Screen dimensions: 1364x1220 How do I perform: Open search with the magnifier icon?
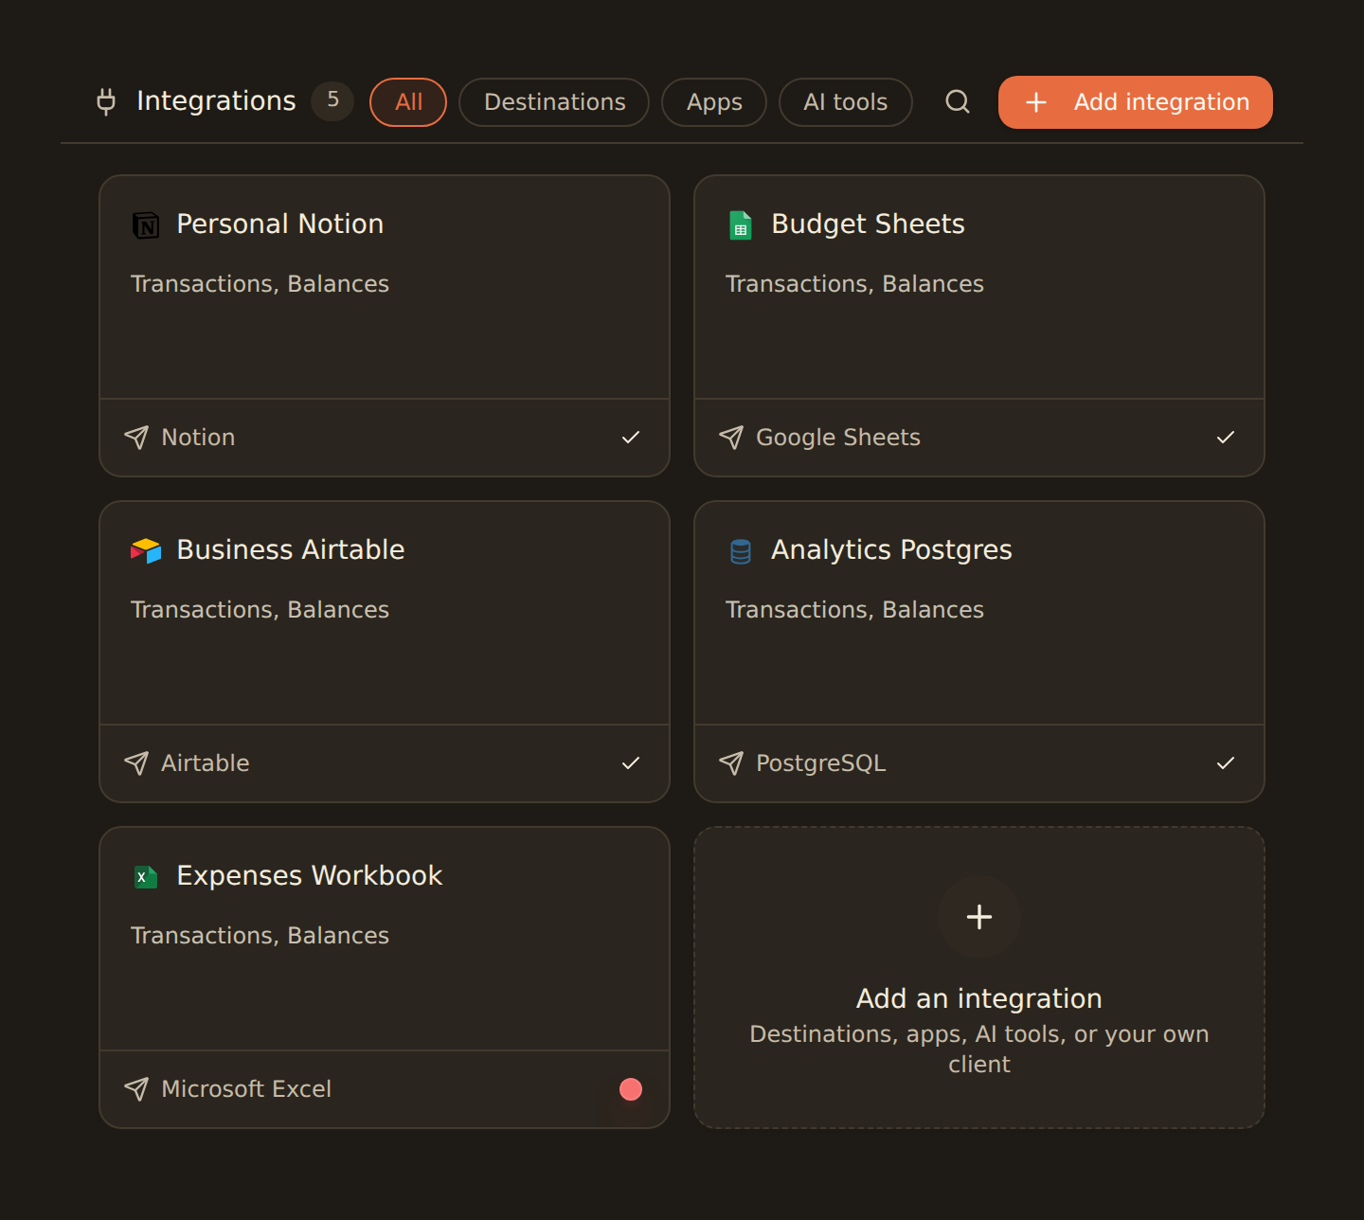point(958,101)
